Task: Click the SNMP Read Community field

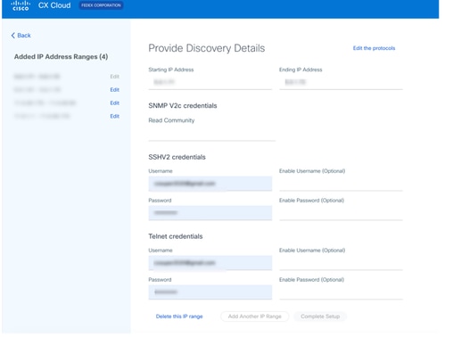Action: tap(212, 133)
